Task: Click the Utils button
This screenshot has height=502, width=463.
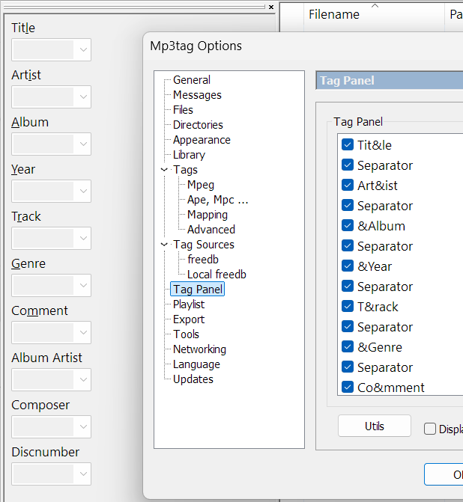Action: [x=374, y=426]
